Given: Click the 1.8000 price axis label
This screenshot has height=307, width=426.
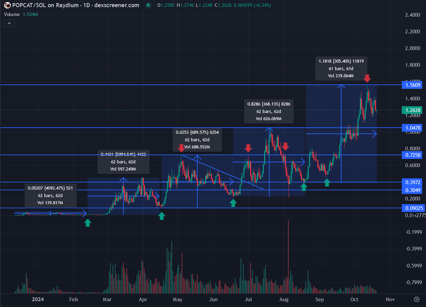Looking at the screenshot, I should 412,65.
